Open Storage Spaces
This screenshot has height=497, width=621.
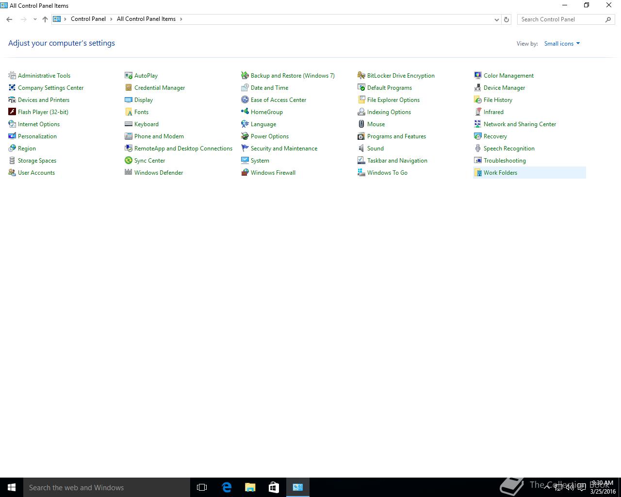pyautogui.click(x=37, y=161)
